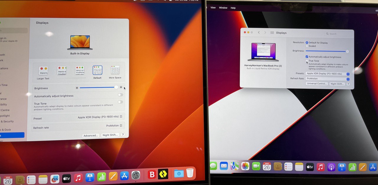Open the View menu in the menu bar
This screenshot has height=185, width=378.
[x=213, y=8]
